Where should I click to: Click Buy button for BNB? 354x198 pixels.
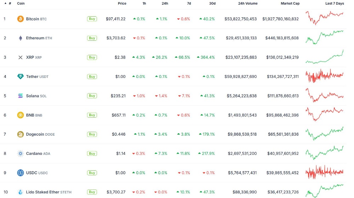(x=92, y=115)
